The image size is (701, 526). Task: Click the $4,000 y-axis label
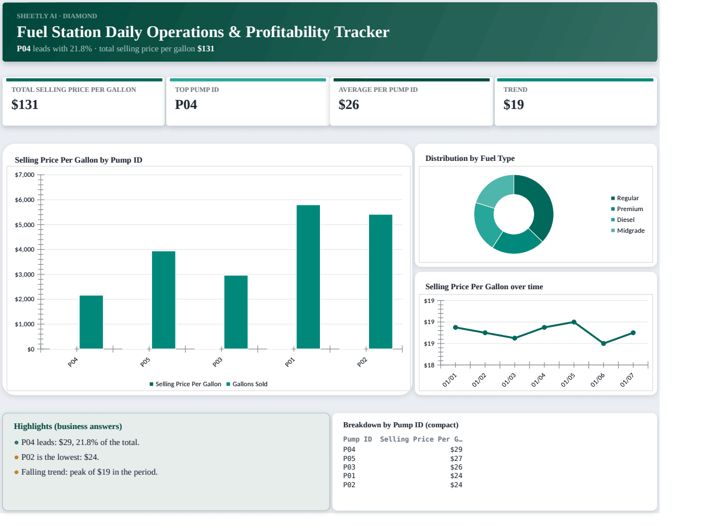point(25,250)
